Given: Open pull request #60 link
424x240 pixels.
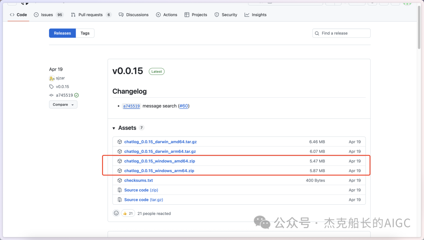Looking at the screenshot, I should [184, 106].
